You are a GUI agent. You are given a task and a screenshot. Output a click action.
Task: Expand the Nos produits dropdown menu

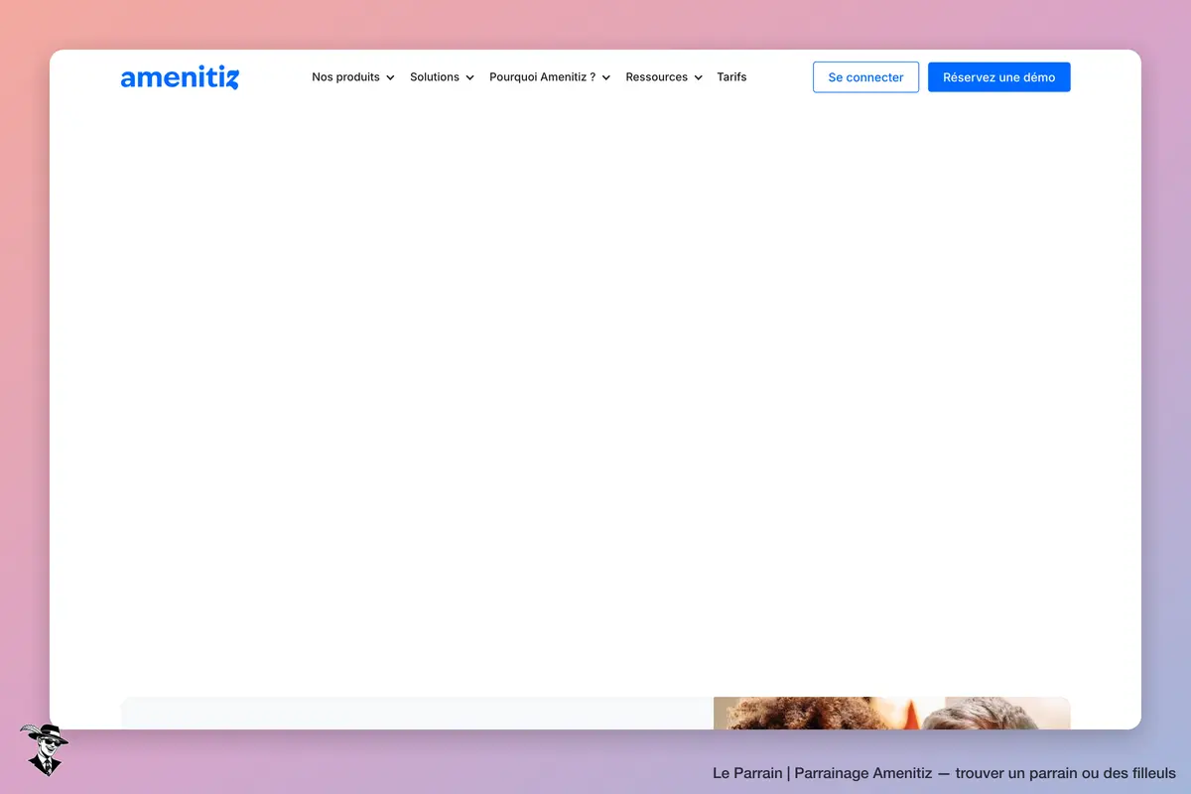tap(353, 77)
